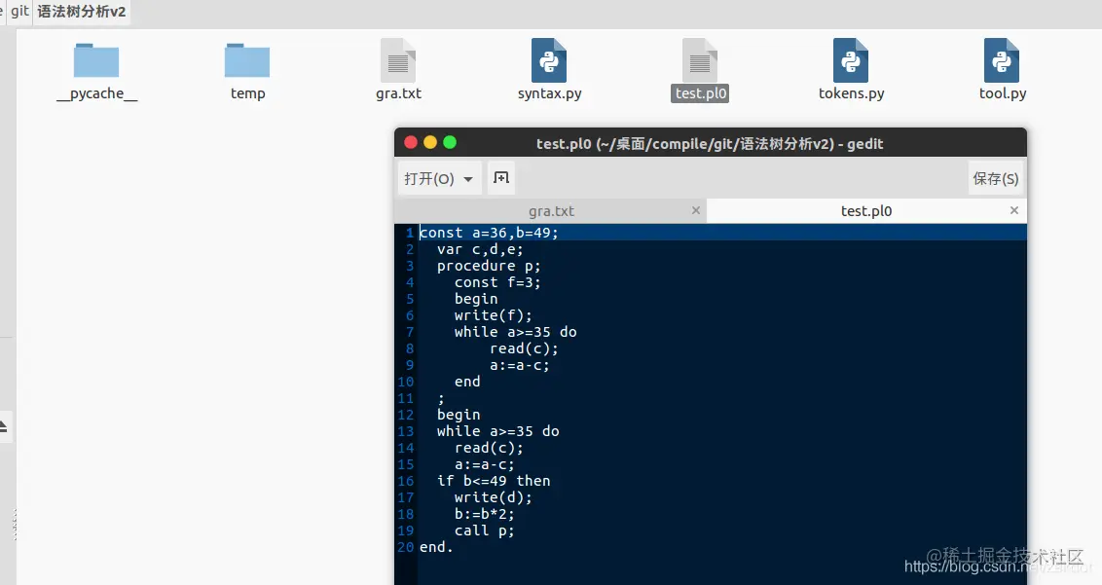Viewport: 1102px width, 585px height.
Task: Click line 'const f=3;' in editor
Action: click(x=497, y=282)
